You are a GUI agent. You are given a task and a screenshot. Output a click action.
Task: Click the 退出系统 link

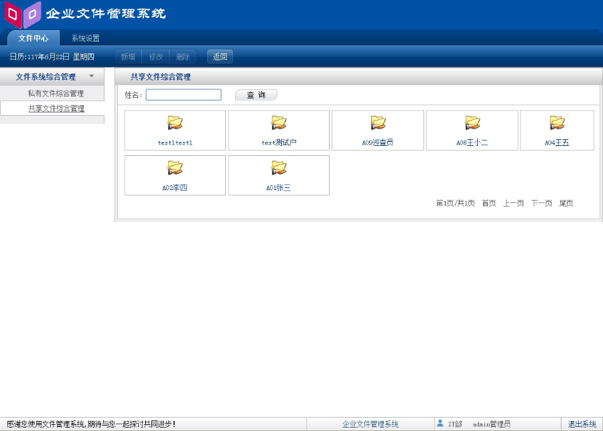coord(582,423)
